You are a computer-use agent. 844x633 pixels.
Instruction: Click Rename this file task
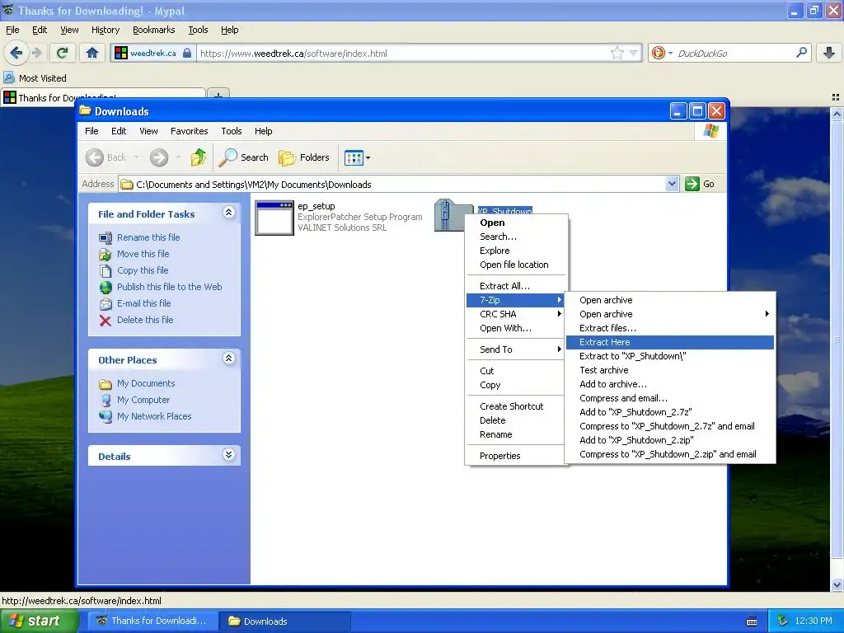pos(148,237)
